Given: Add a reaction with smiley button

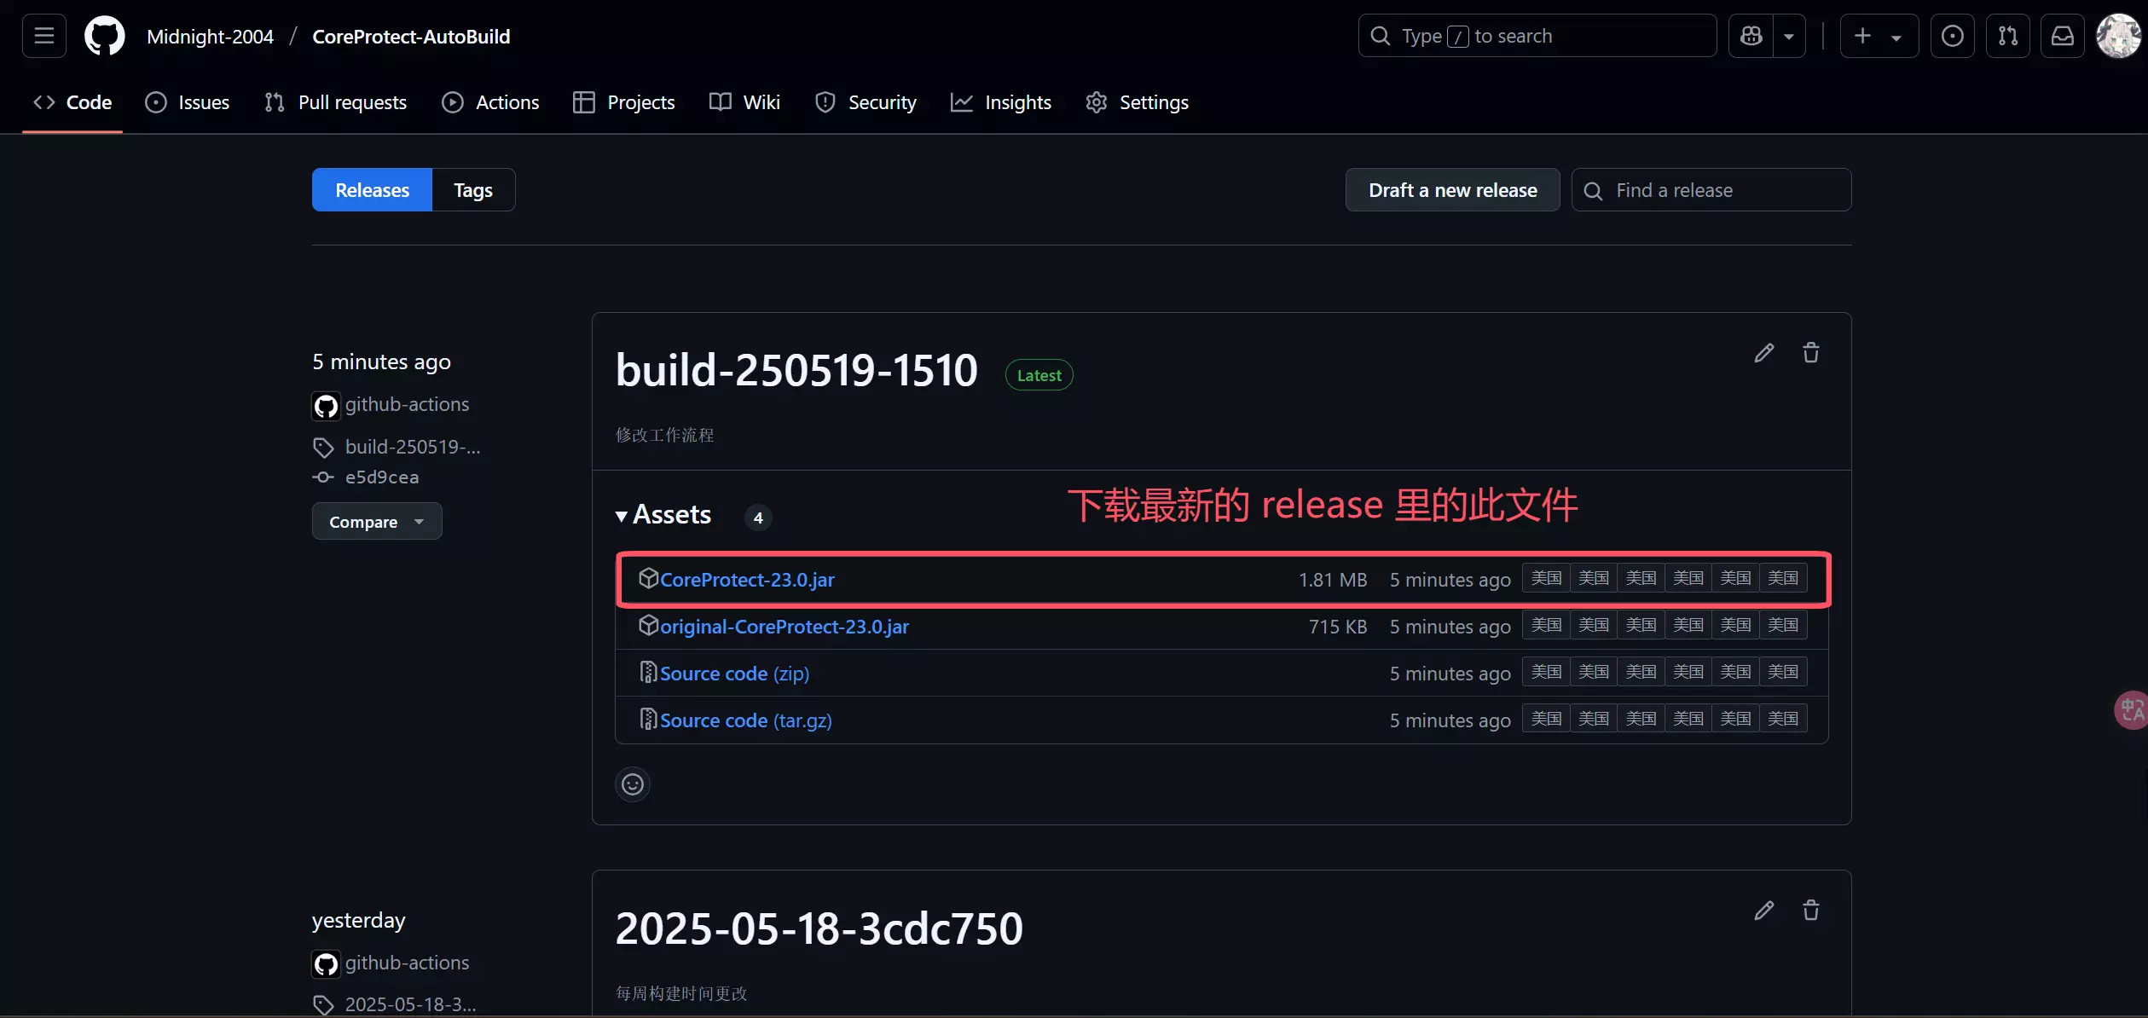Looking at the screenshot, I should [633, 784].
